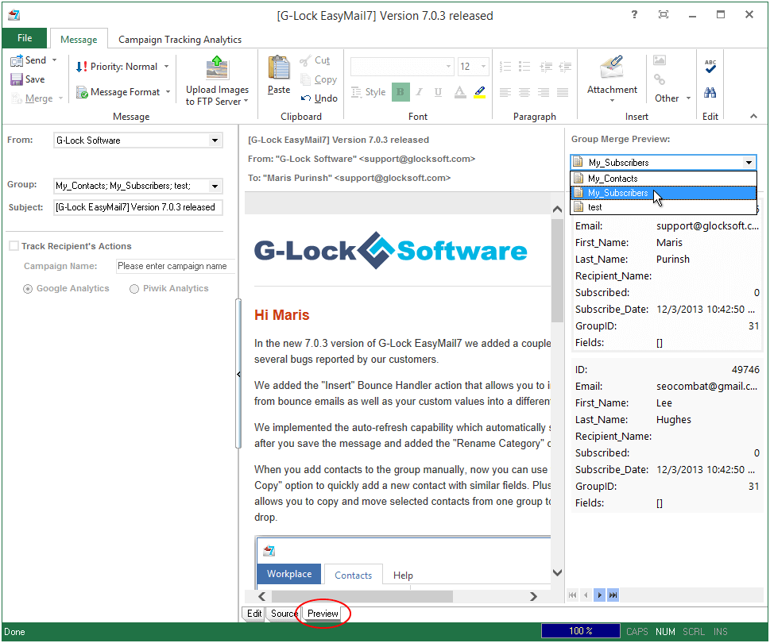Expand the Send dropdown arrow
770x643 pixels.
(55, 60)
